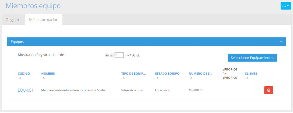The image size is (293, 113).
Task: Click Seleccionar Equipamientos button
Action: pos(252,57)
